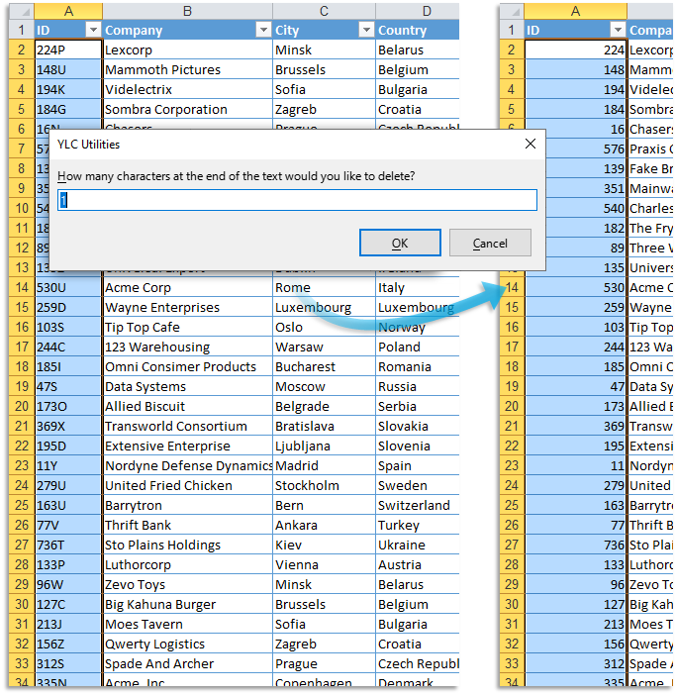Click Cancel in YLC Utilities dialog

point(490,243)
